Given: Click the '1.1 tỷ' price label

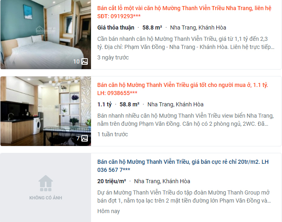Looking at the screenshot, I should (104, 104).
